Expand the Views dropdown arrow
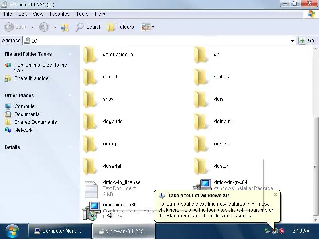Image resolution: width=319 pixels, height=239 pixels. pyautogui.click(x=153, y=27)
